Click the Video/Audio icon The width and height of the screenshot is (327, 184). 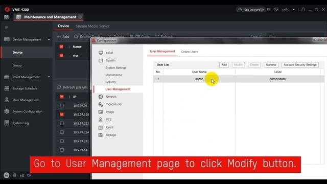pos(101,104)
